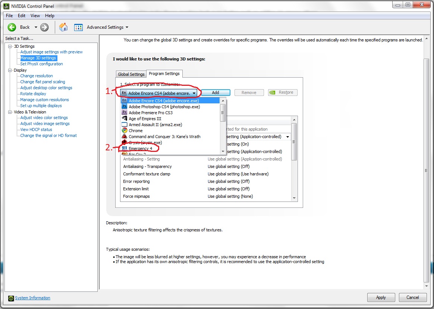Click the green Back arrow icon
Image resolution: width=434 pixels, height=309 pixels.
12,27
